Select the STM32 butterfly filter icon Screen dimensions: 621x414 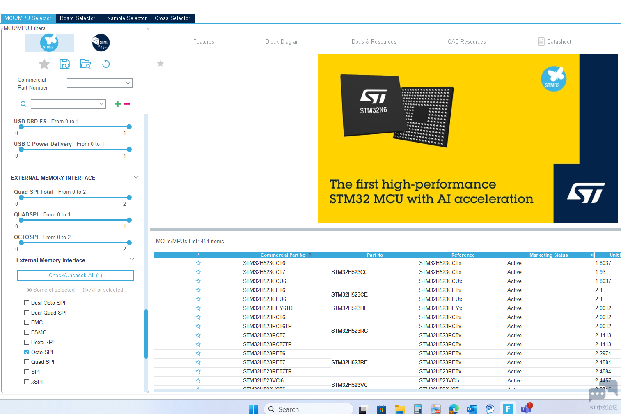coord(49,43)
